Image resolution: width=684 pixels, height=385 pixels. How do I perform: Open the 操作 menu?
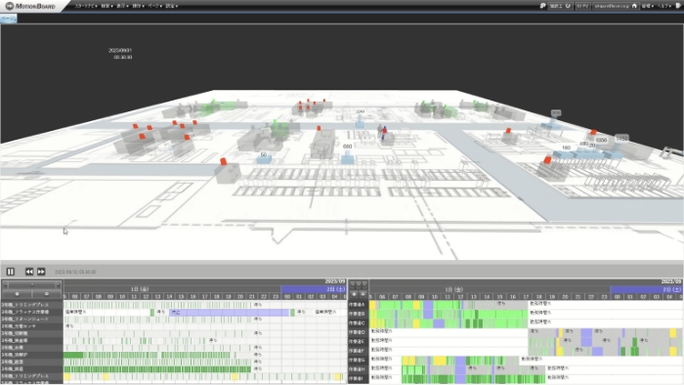139,6
